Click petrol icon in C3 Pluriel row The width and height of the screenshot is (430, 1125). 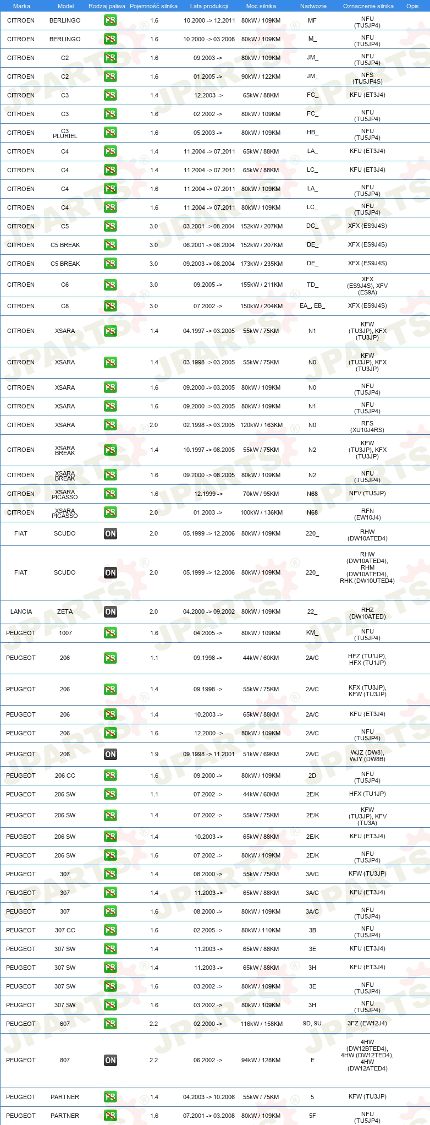coord(111,133)
